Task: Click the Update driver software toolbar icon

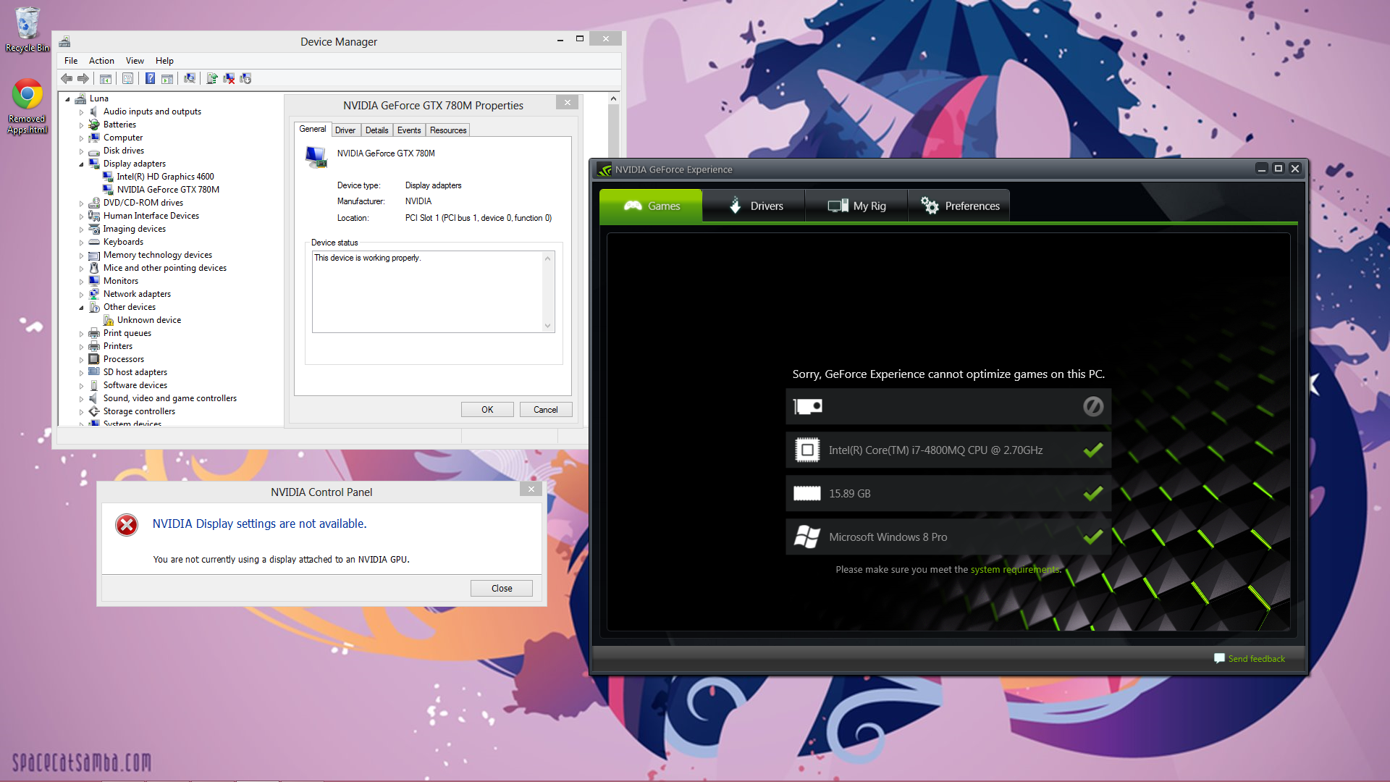Action: click(212, 78)
